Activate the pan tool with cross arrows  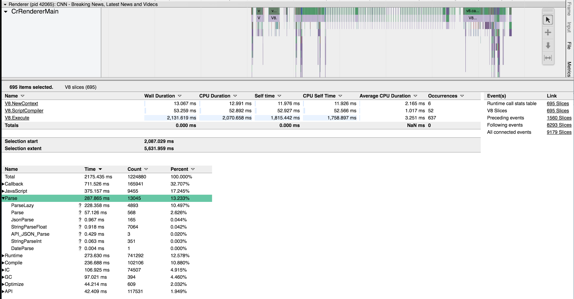tap(548, 32)
